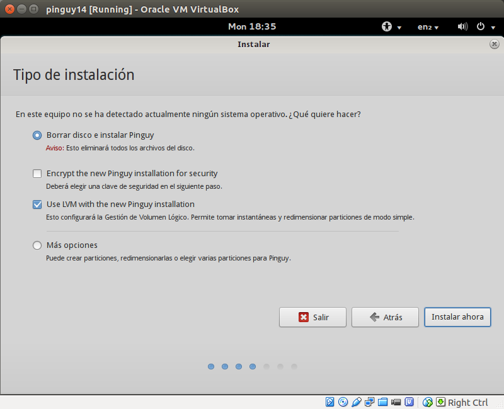Click the first blue progress dot
This screenshot has height=409, width=504.
click(211, 367)
